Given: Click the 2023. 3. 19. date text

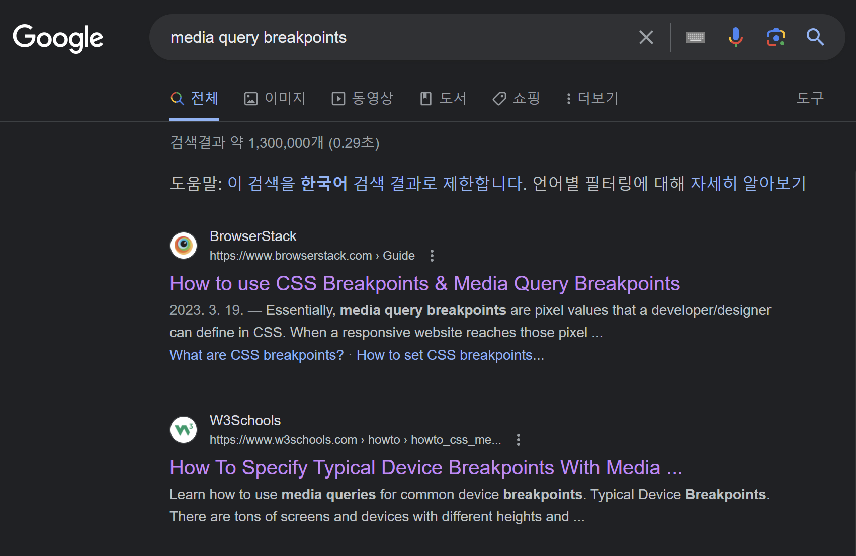Looking at the screenshot, I should [206, 310].
